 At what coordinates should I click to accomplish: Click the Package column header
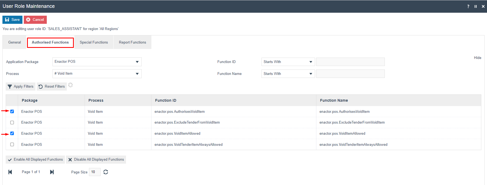coord(51,100)
